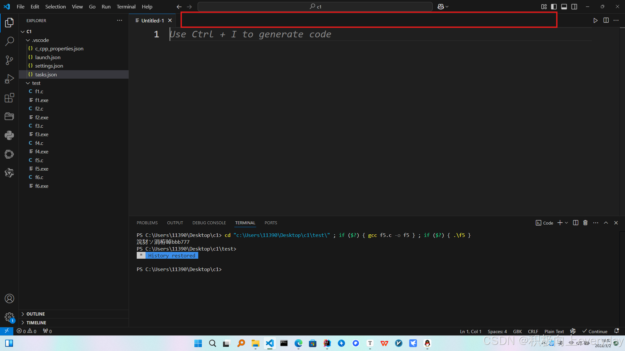
Task: Open the Manage settings gear
Action: pyautogui.click(x=9, y=317)
